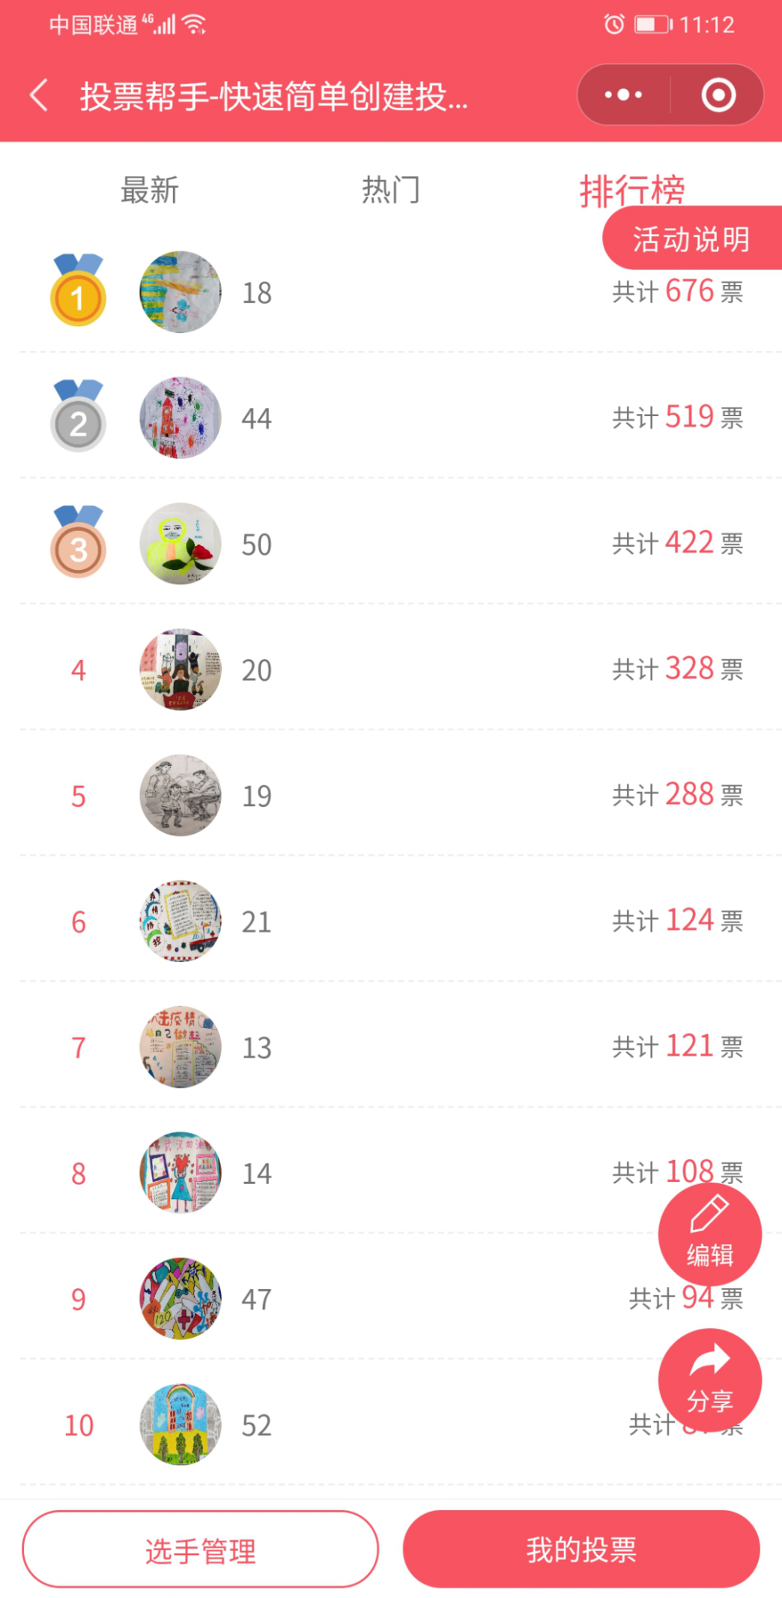
Task: Select rank 9 entry thumbnail numbered 47
Action: click(181, 1299)
